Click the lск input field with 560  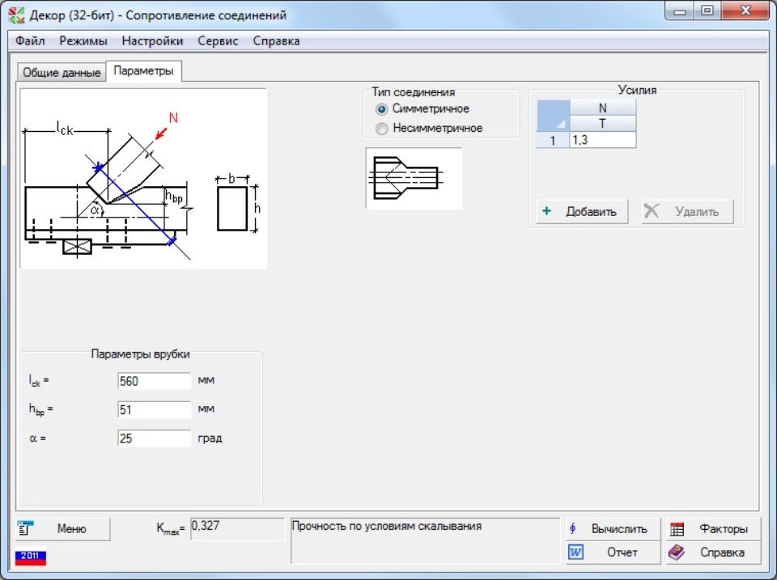154,381
